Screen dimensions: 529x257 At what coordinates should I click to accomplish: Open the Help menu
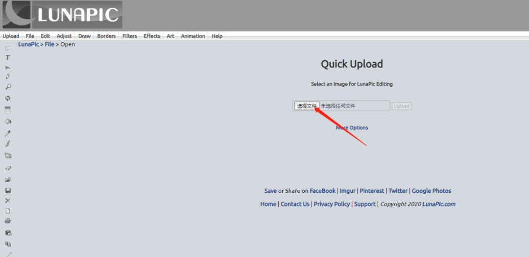217,36
